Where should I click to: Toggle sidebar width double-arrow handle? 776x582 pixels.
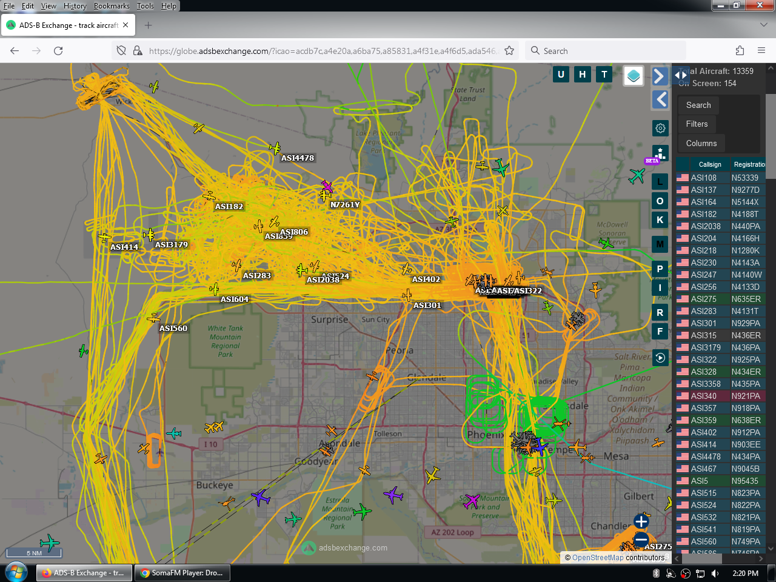[x=681, y=75]
